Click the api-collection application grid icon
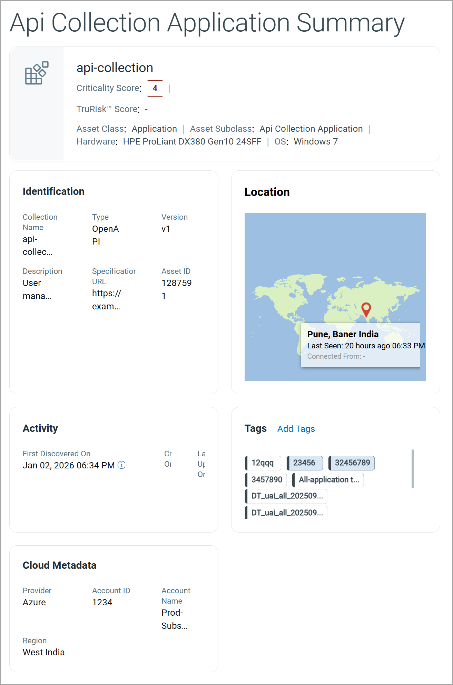This screenshot has width=453, height=685. 37,73
